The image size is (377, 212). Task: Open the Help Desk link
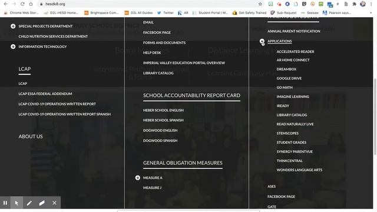click(x=152, y=52)
